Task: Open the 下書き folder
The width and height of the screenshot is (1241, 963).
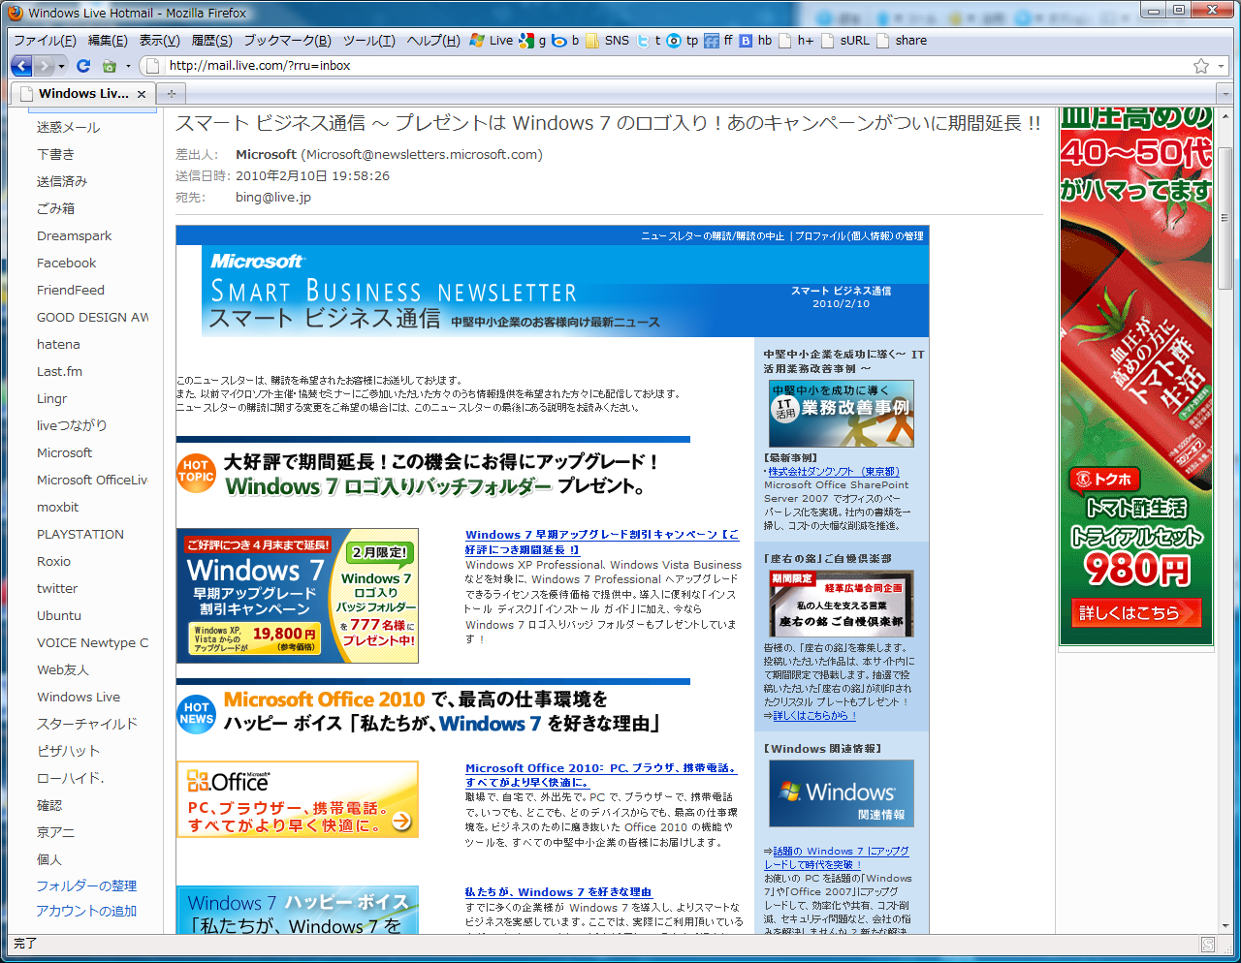Action: click(55, 154)
